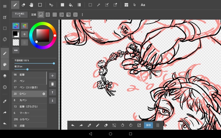
Task: Select the ペン（入り抜き） brush
Action: (x=29, y=87)
